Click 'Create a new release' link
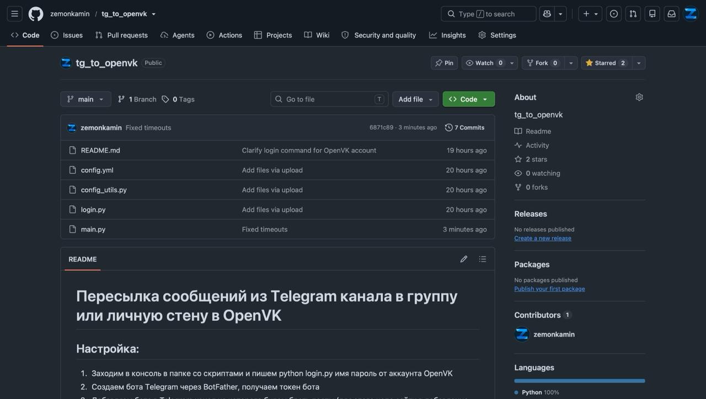 point(543,238)
